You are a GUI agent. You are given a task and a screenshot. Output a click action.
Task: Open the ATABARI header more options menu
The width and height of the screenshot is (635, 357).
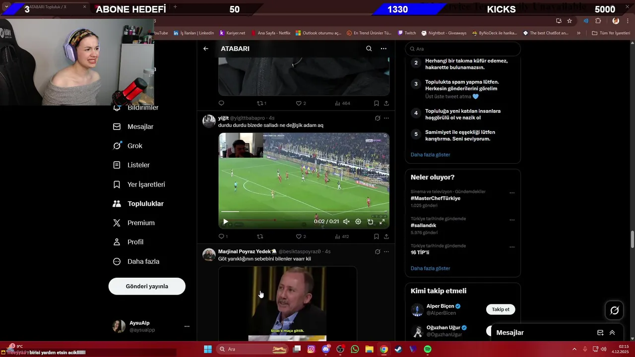click(x=383, y=49)
